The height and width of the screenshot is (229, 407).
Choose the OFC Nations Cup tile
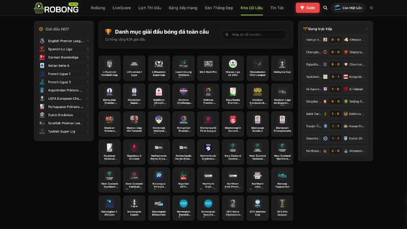pos(257,208)
